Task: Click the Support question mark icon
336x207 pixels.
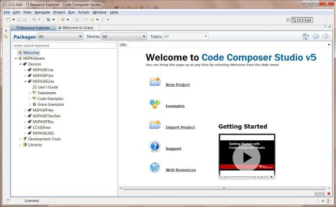Action: click(x=155, y=147)
